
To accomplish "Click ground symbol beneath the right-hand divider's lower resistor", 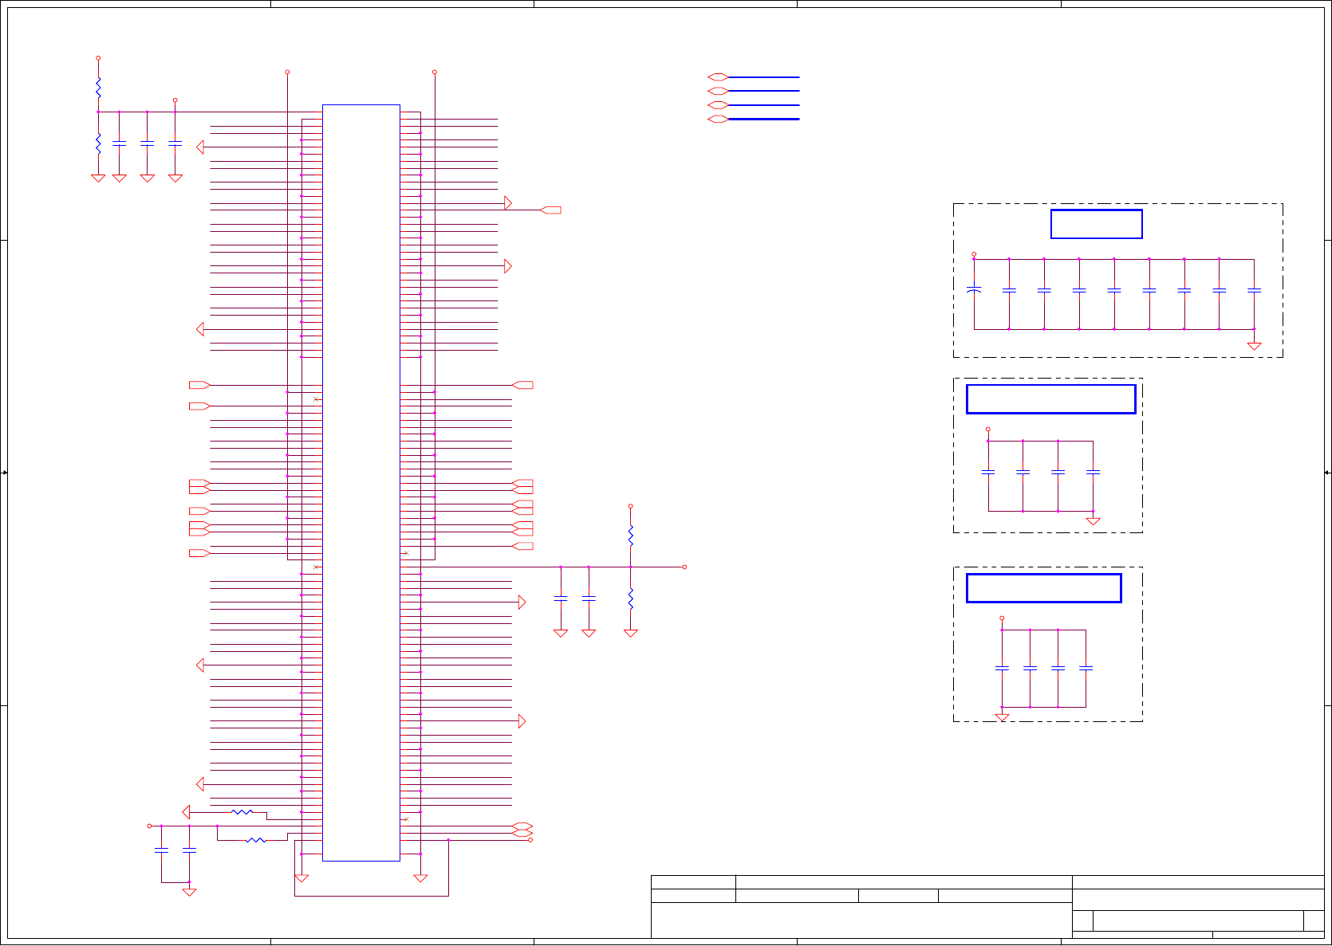I will pyautogui.click(x=630, y=633).
